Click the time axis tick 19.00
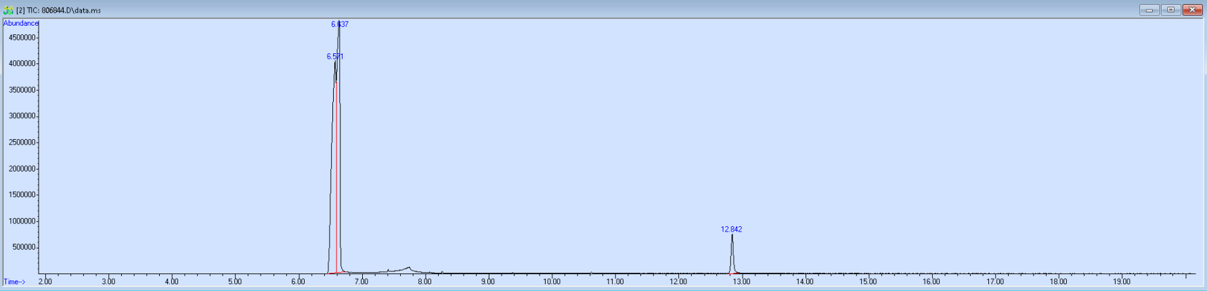The height and width of the screenshot is (291, 1207). click(x=1122, y=282)
